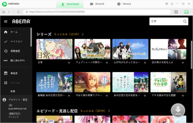Click the genre grid icon
The width and height of the screenshot is (193, 123).
[x=6, y=83]
